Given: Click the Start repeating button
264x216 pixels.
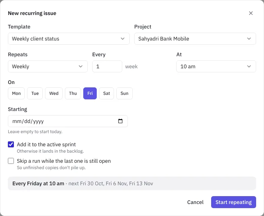Looking at the screenshot, I should click(x=234, y=202).
